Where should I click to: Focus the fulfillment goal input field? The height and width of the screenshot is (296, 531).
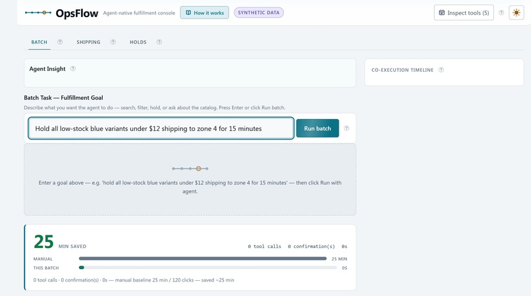(x=161, y=128)
